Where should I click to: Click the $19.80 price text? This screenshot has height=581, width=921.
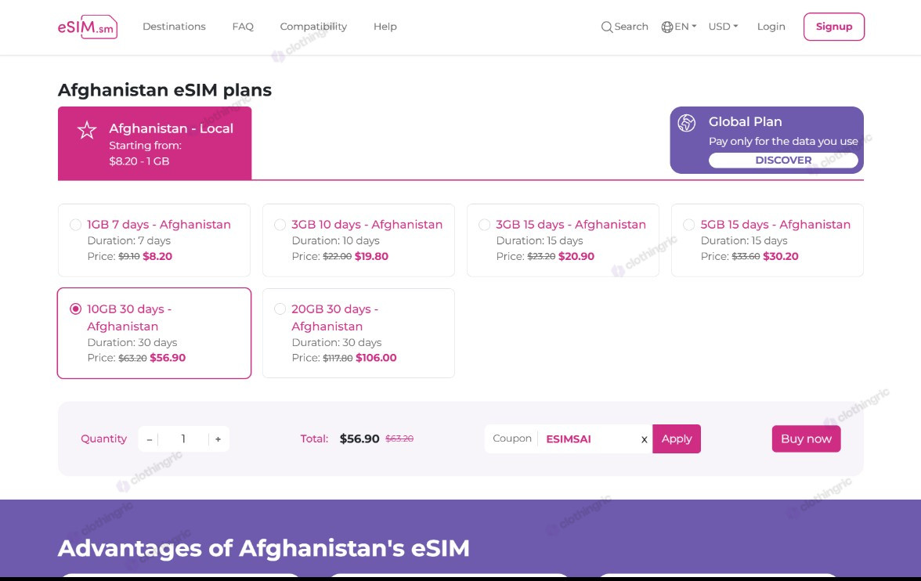(x=371, y=256)
